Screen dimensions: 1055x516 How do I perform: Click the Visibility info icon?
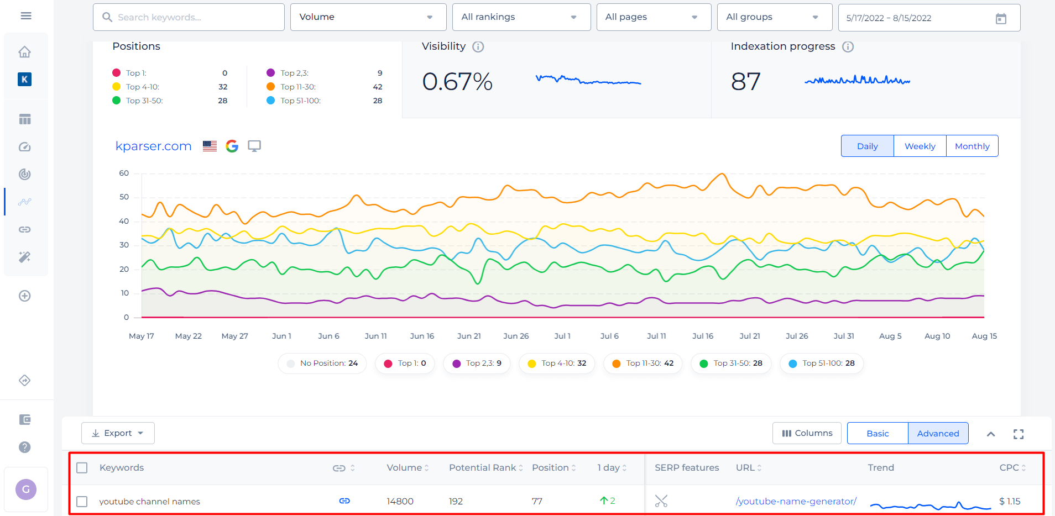click(x=478, y=47)
